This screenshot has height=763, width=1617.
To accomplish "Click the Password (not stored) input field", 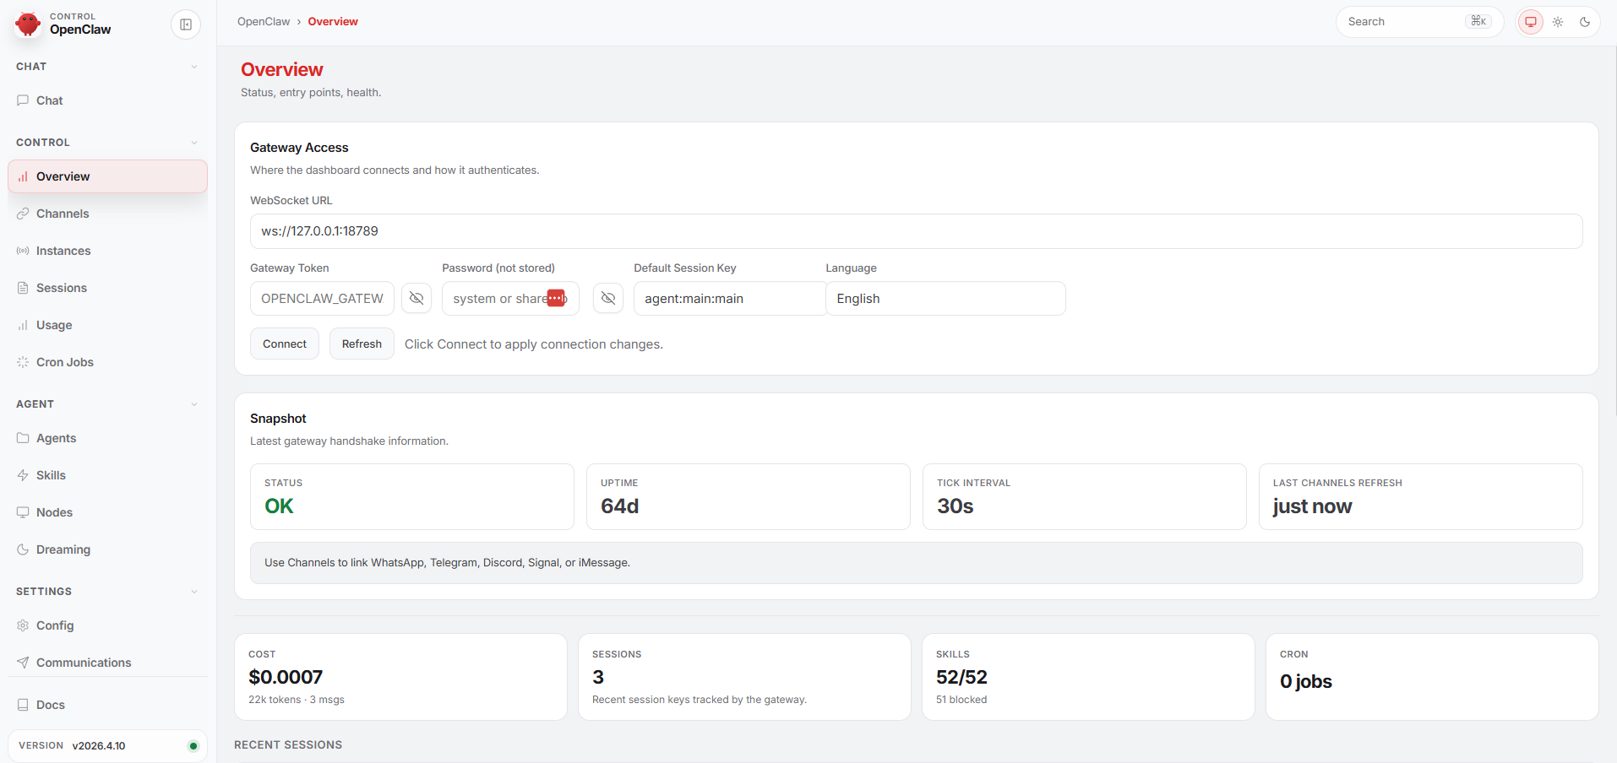I will pyautogui.click(x=510, y=298).
